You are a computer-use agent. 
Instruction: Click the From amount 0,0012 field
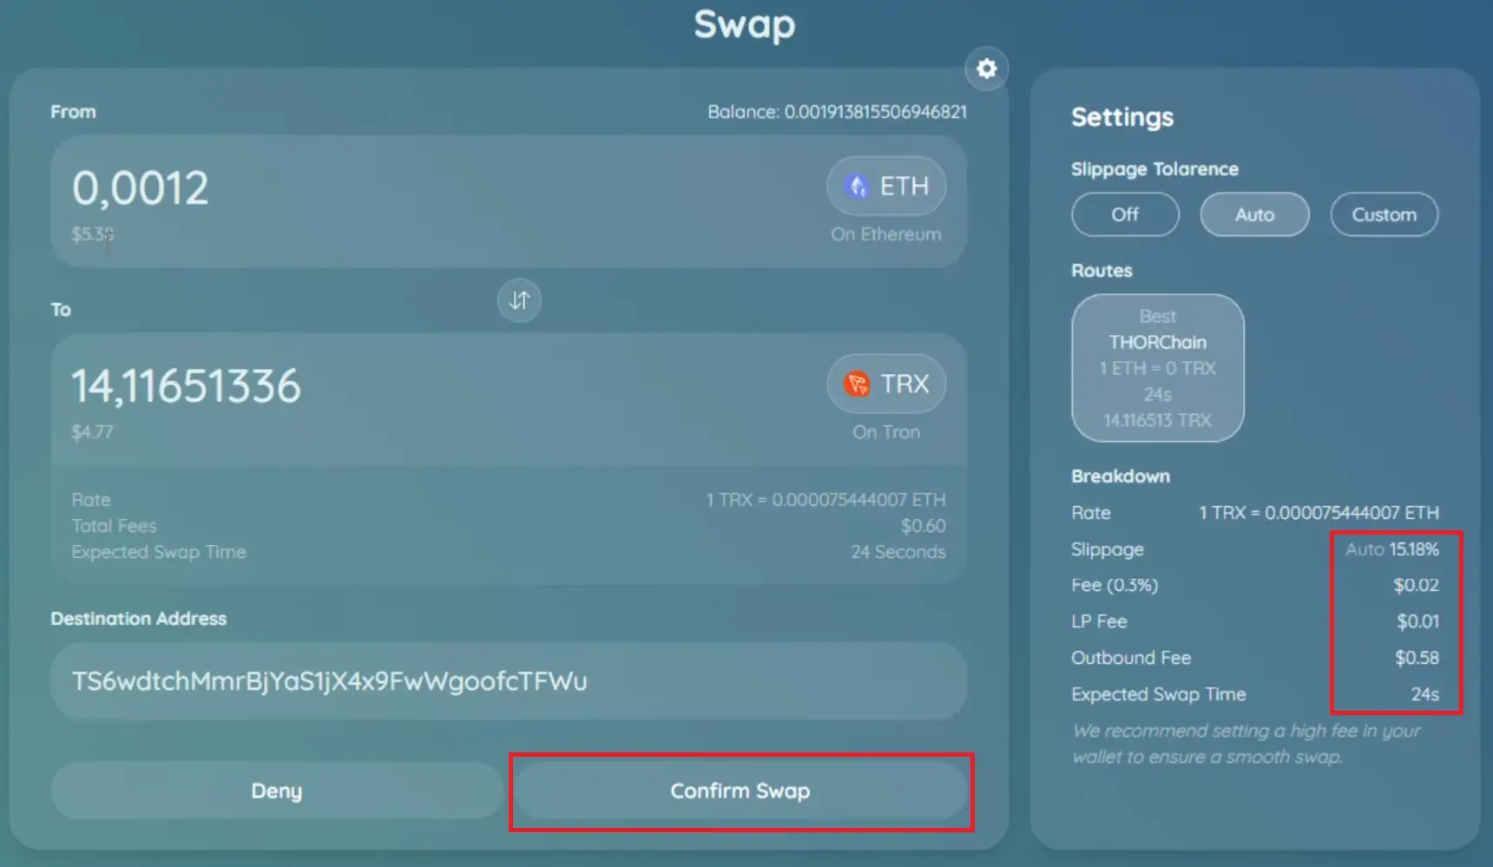141,188
